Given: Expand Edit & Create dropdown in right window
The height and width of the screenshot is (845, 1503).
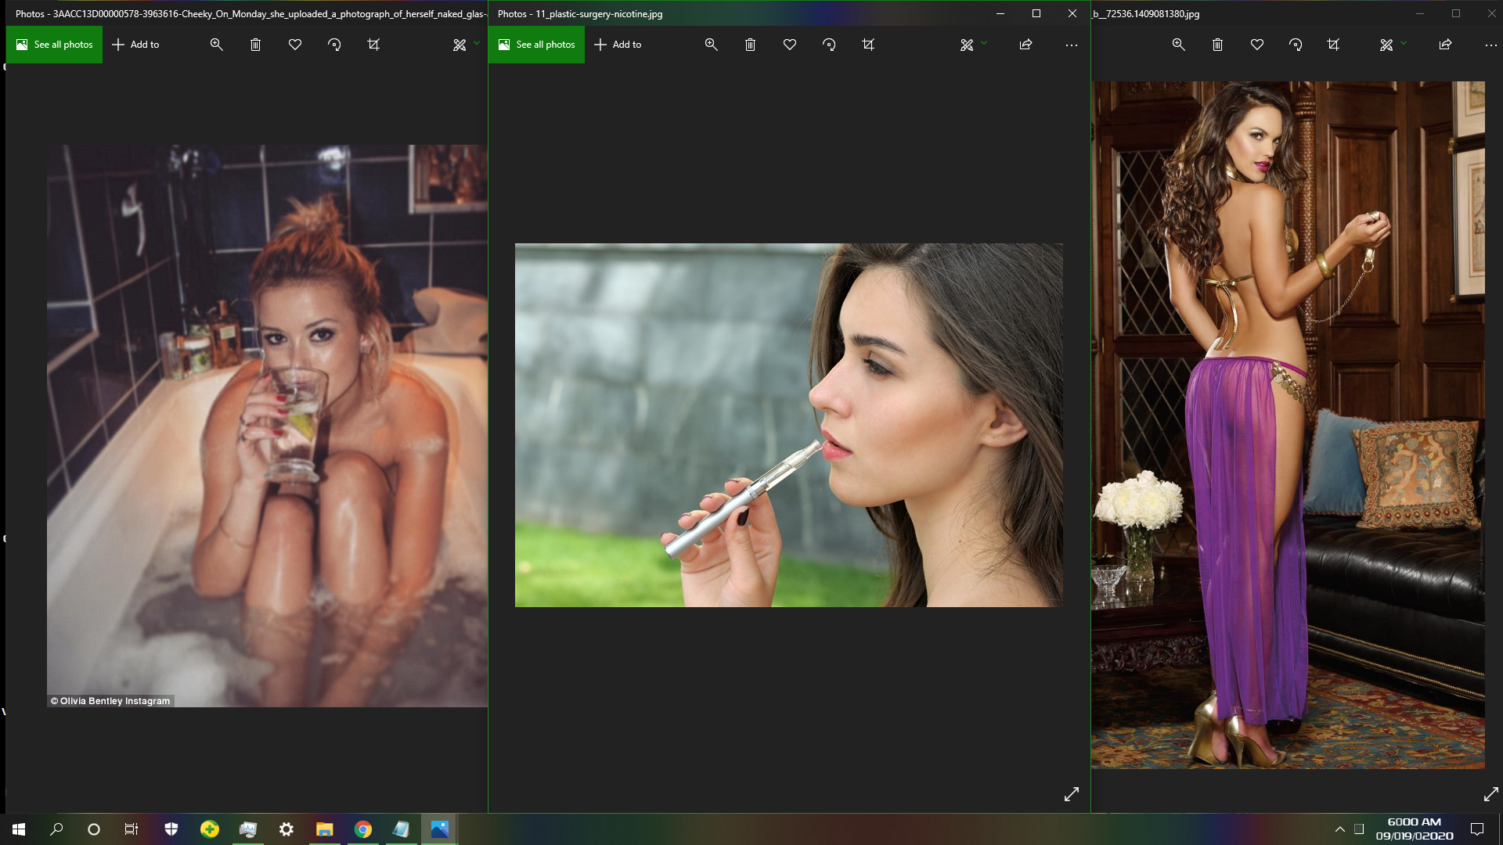Looking at the screenshot, I should coord(1404,43).
